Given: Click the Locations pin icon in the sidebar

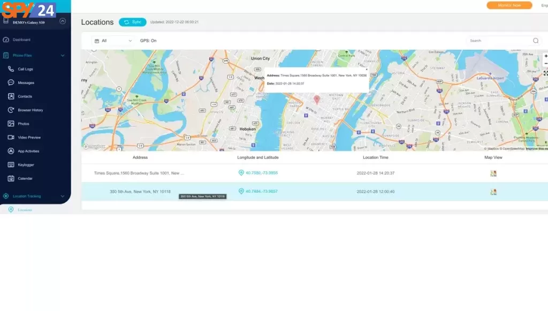Looking at the screenshot, I should (x=11, y=210).
